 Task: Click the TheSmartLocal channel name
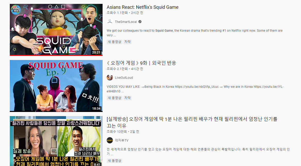tap(126, 22)
